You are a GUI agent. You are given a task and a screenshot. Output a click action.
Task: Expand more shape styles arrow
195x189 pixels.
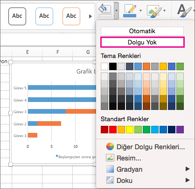pyautogui.click(x=91, y=16)
